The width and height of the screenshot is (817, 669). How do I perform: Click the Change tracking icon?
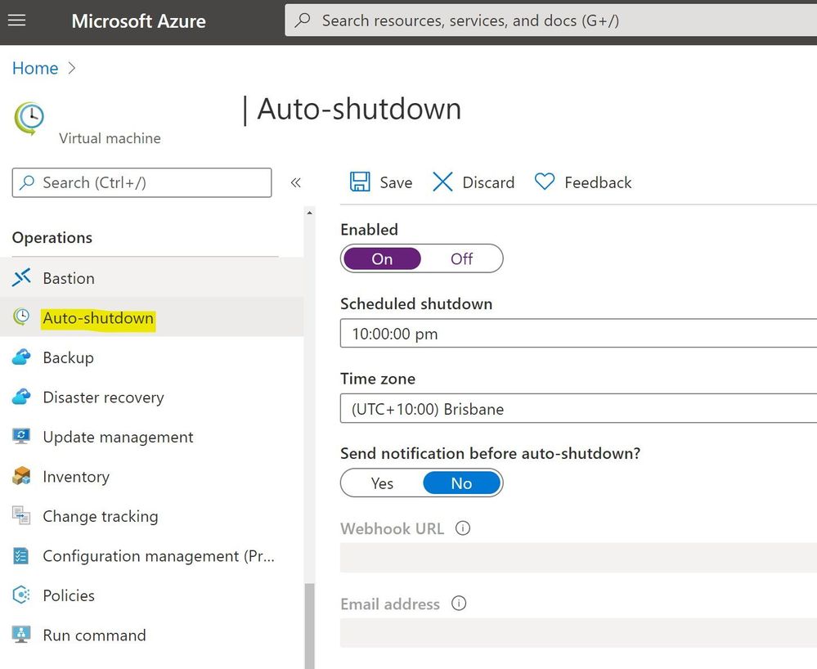pos(21,516)
